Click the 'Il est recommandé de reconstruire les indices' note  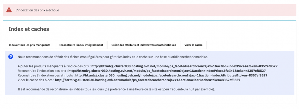coord(116,89)
